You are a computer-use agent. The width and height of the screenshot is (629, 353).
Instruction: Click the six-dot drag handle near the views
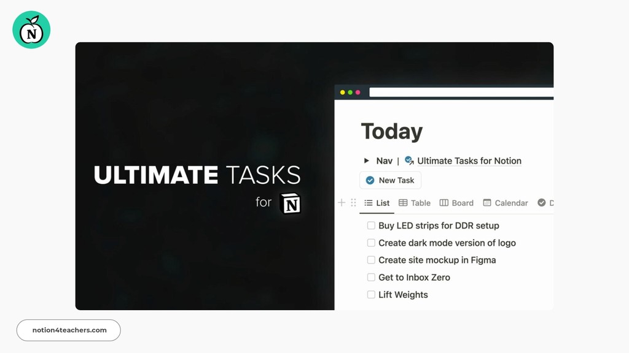point(353,203)
